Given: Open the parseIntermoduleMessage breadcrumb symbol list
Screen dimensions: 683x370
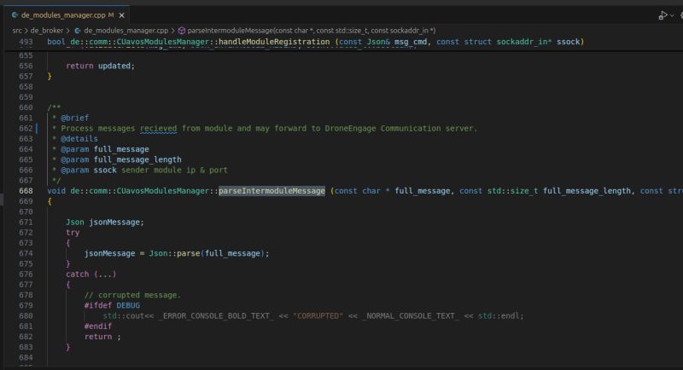Looking at the screenshot, I should point(311,31).
